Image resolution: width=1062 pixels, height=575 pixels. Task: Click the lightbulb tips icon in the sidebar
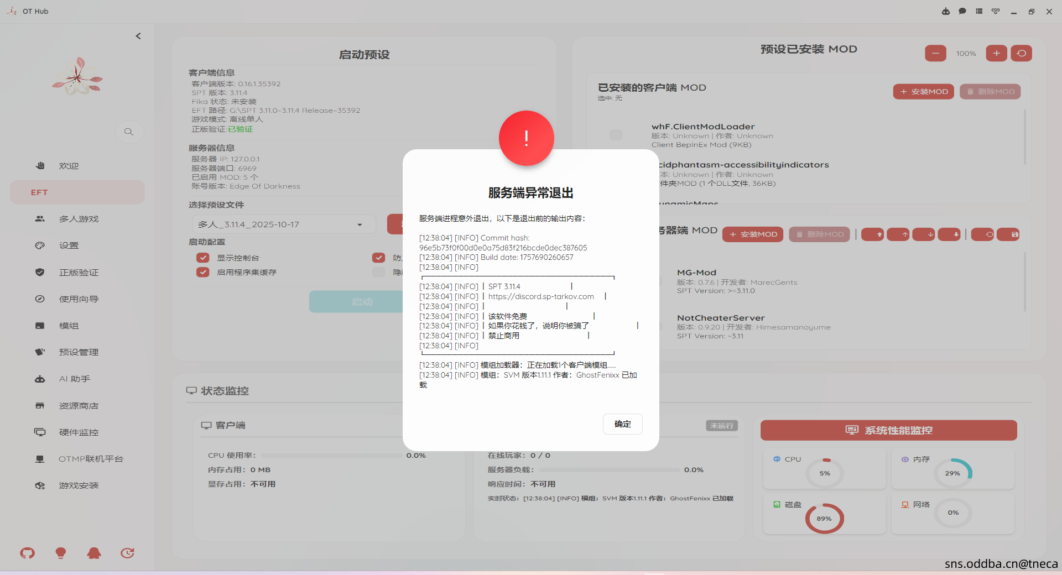61,553
